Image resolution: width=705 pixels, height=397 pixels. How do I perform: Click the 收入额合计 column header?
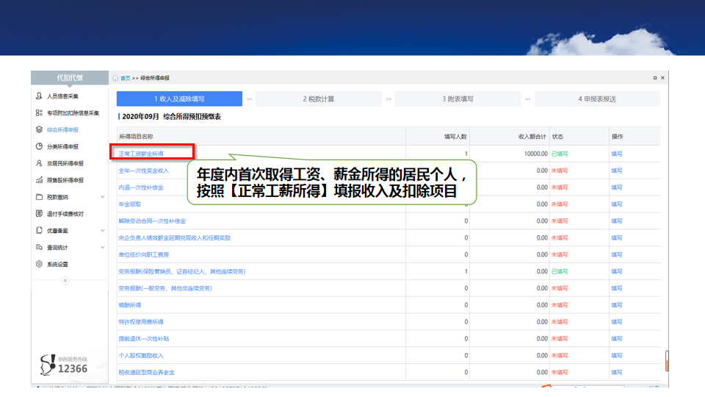click(x=532, y=137)
